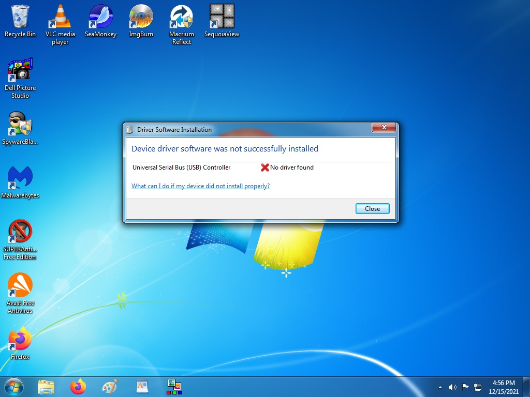Image resolution: width=530 pixels, height=397 pixels.
Task: Select the SUPERAntiSpyware Free Edition shortcut
Action: click(20, 240)
